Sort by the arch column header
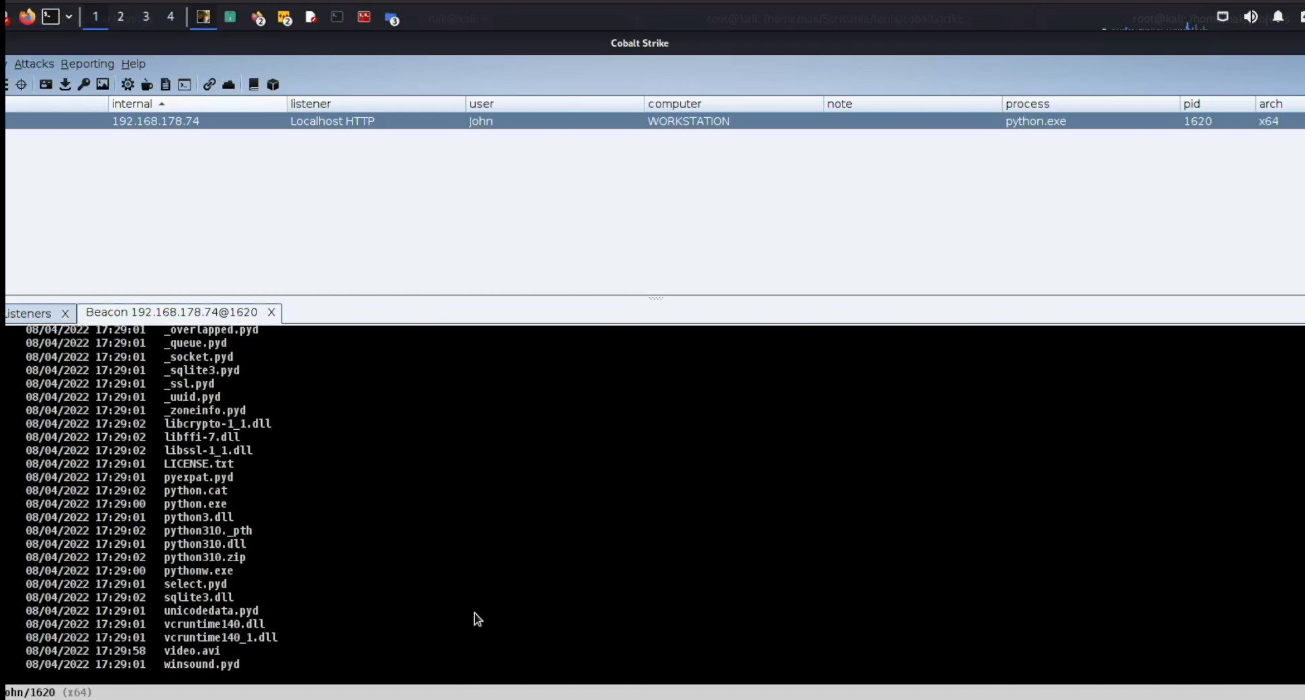1305x700 pixels. click(x=1280, y=104)
